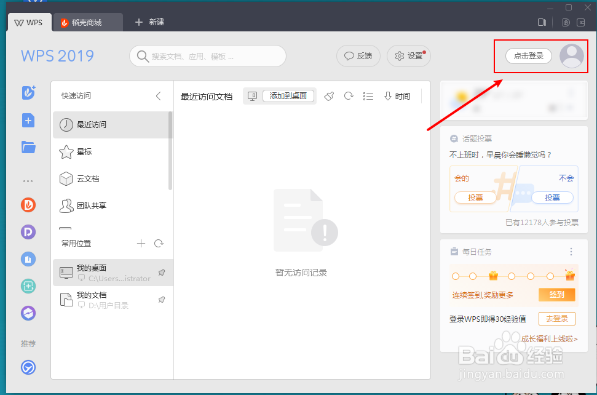Viewport: 597px width, 395px height.
Task: Open the new Docer document sidebar icon
Action: click(28, 92)
